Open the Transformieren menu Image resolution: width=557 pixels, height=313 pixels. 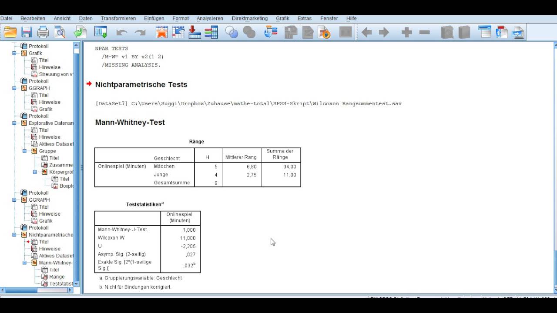(118, 19)
